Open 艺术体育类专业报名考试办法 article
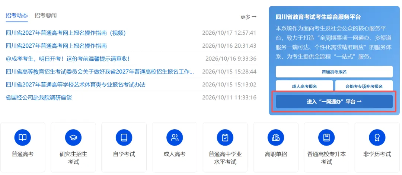Viewport: 402px width, 175px height. click(x=75, y=85)
